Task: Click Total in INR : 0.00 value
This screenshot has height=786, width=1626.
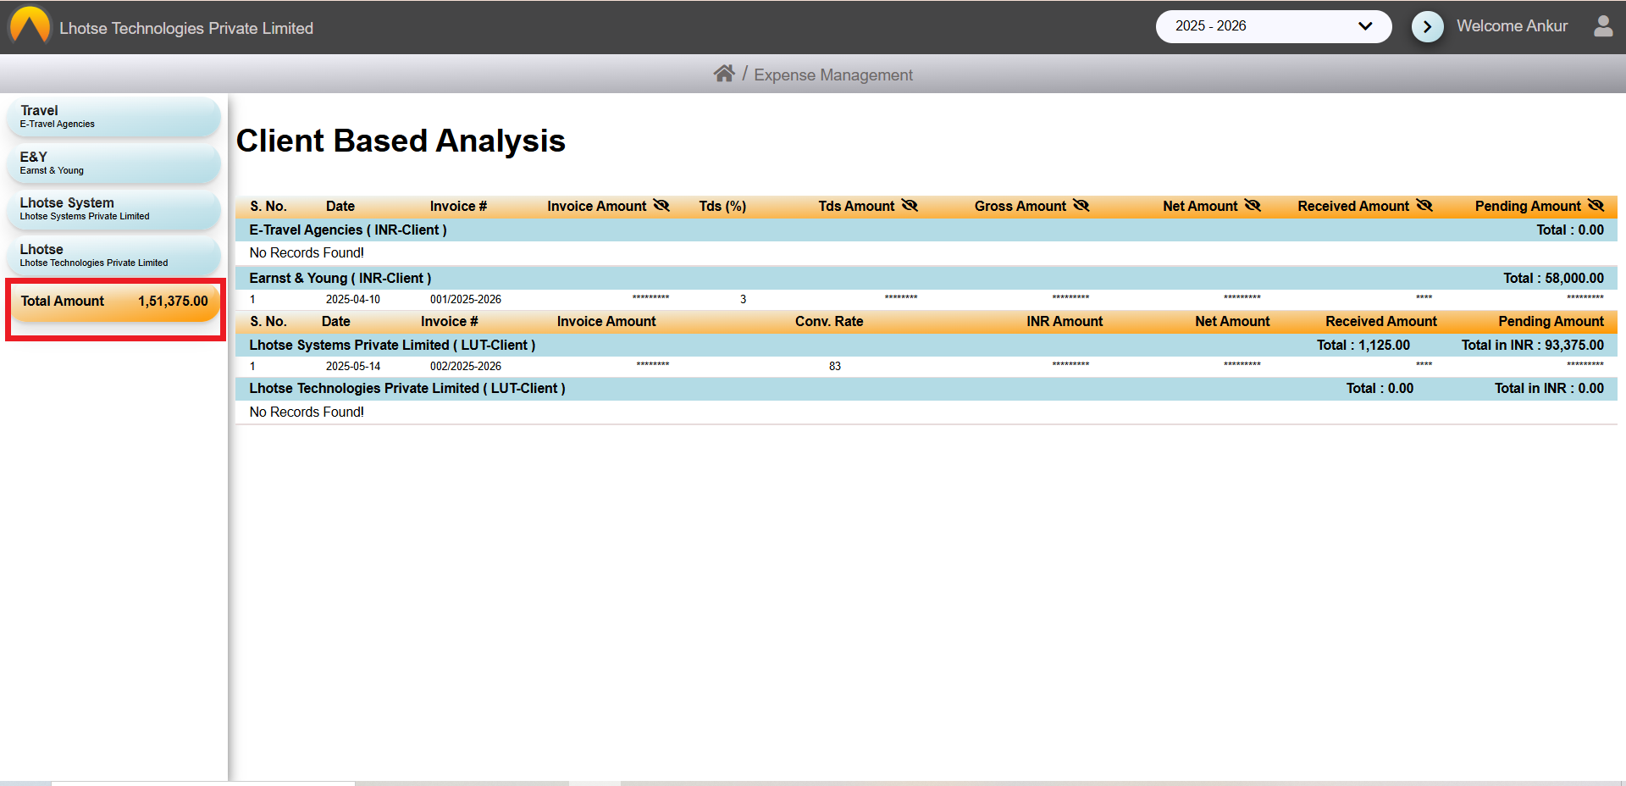Action: click(1549, 388)
